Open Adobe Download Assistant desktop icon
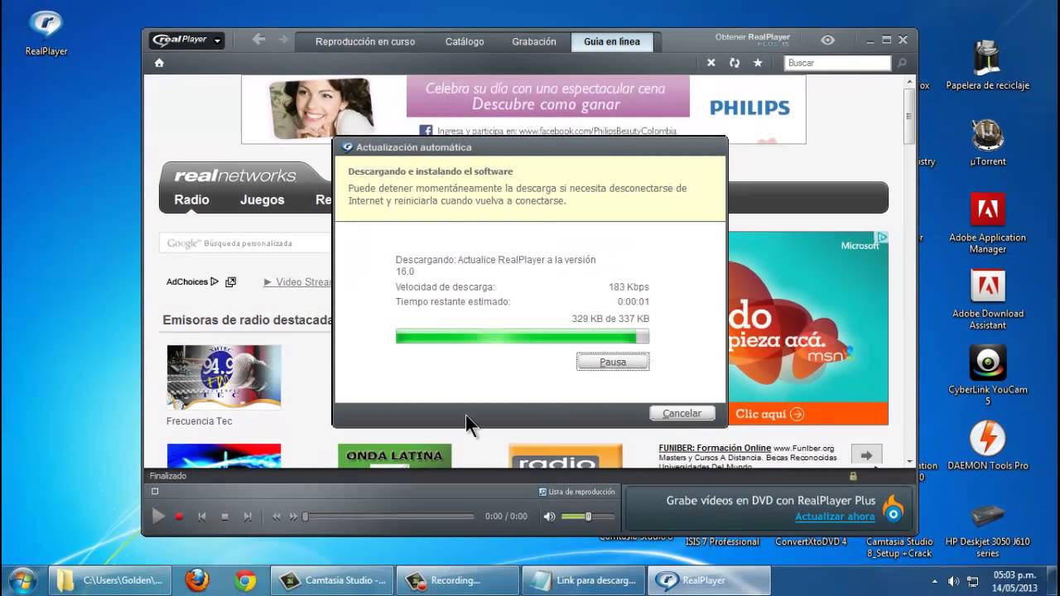The image size is (1060, 596). 987,300
